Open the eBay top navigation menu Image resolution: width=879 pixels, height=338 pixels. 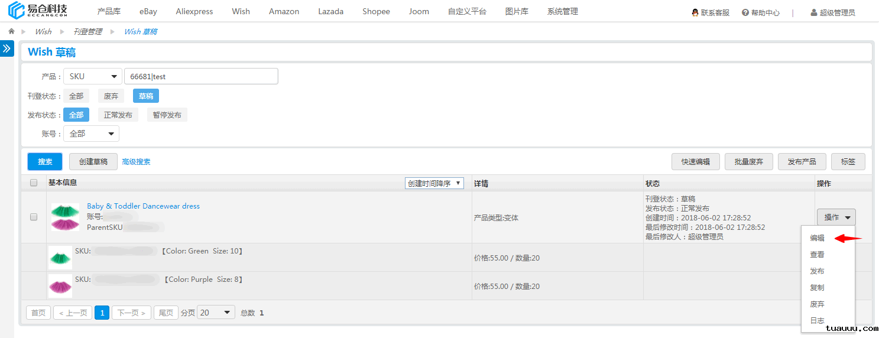[x=148, y=11]
